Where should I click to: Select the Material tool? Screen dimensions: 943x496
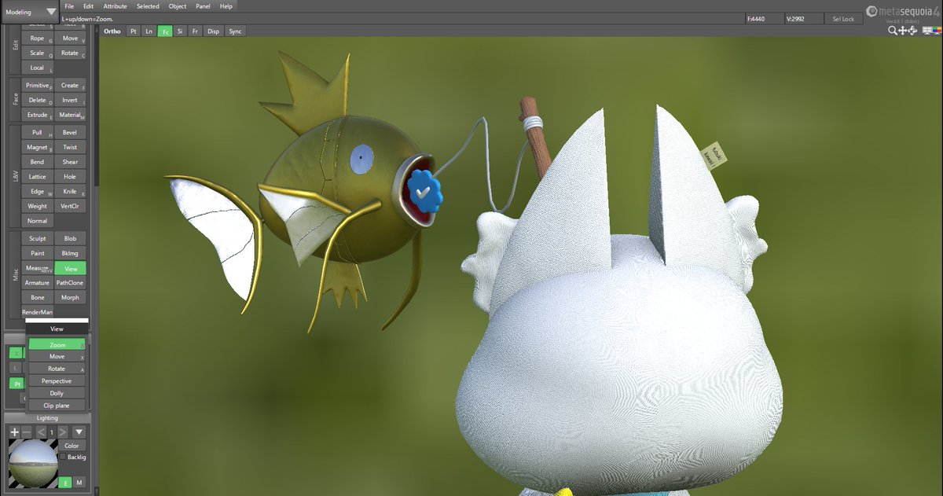tap(70, 115)
